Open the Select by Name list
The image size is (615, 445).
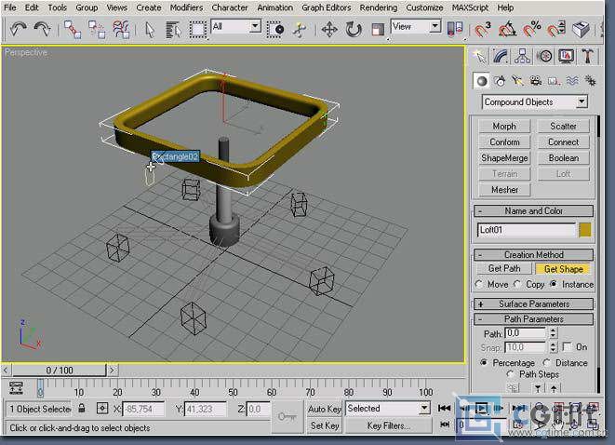173,30
